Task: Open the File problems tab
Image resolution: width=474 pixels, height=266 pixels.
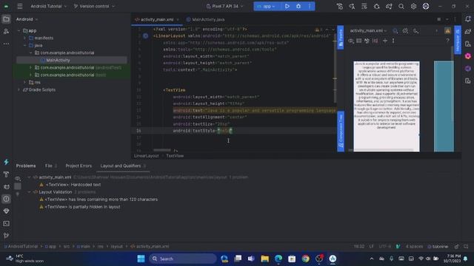Action: (51, 166)
